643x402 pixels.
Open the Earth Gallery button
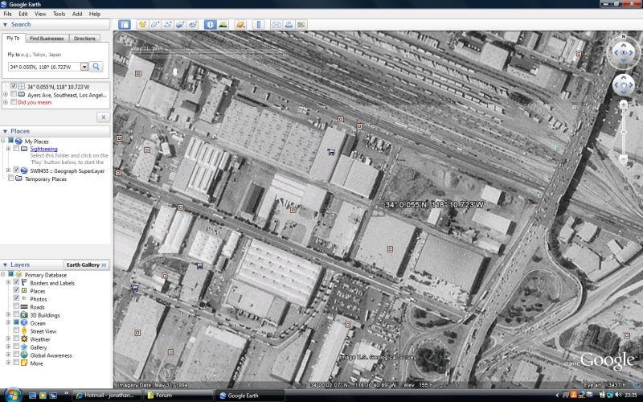point(86,265)
